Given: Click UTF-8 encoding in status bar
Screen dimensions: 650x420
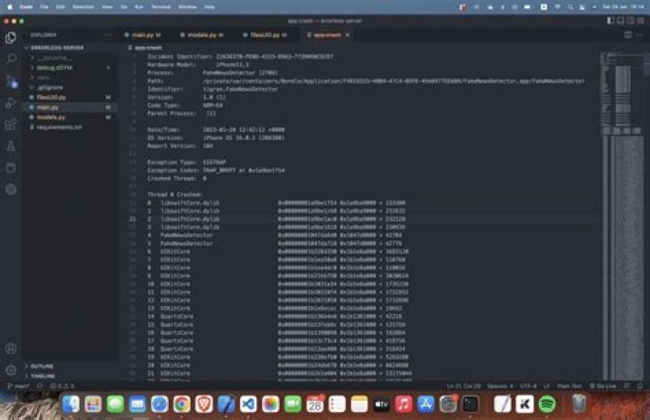Looking at the screenshot, I should pos(528,386).
